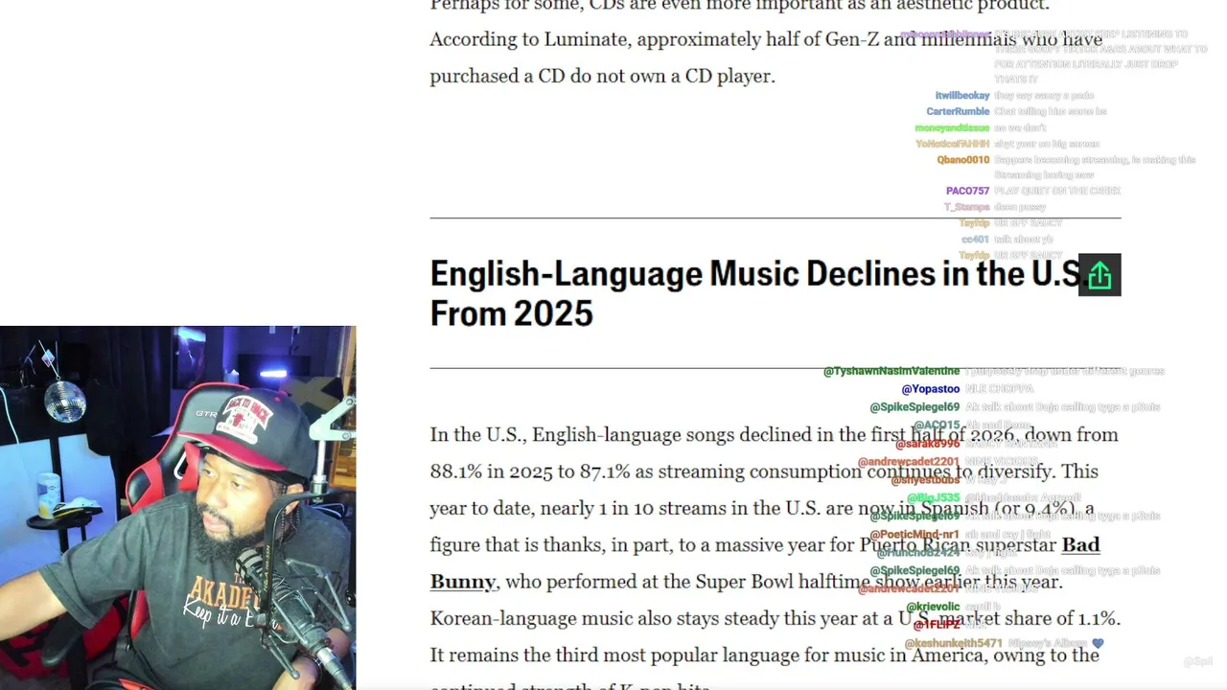Click chat username PACO757
The height and width of the screenshot is (690, 1227).
967,191
